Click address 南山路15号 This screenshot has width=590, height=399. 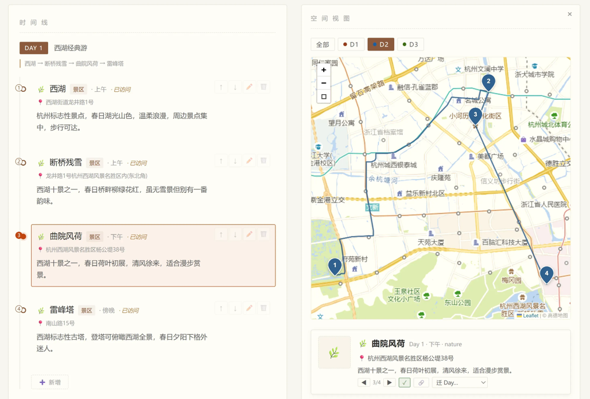(60, 323)
